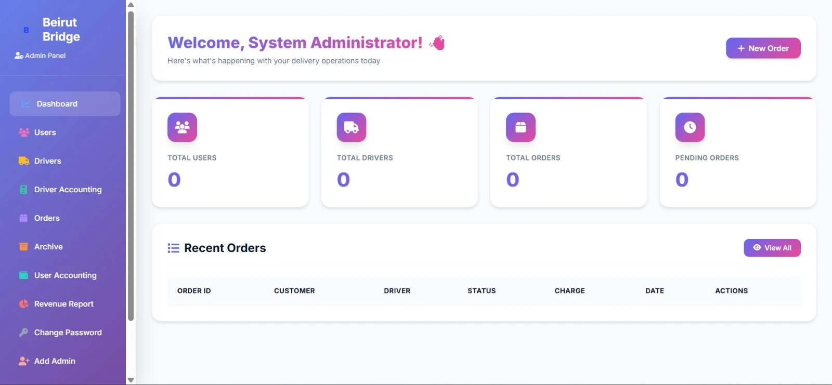Click the Total Users card icon

182,127
